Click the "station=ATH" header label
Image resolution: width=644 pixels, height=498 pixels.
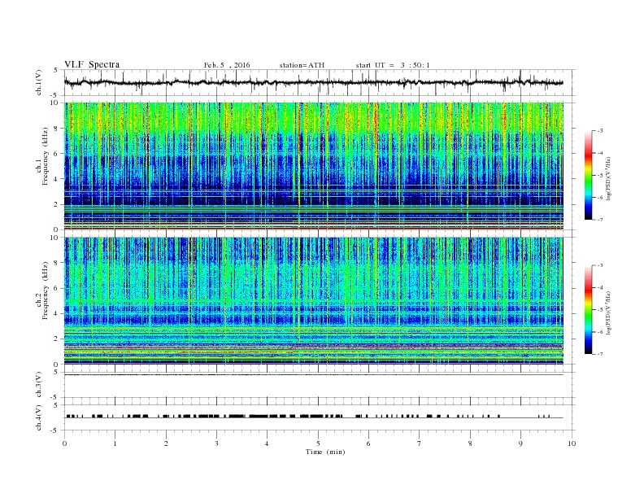[302, 65]
